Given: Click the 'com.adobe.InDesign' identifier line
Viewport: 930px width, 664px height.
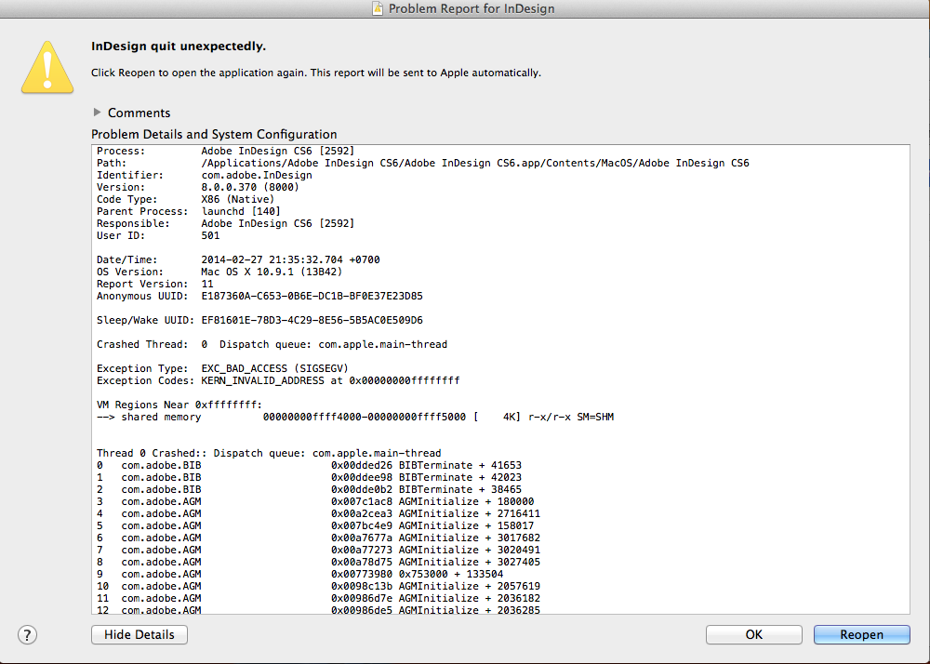Looking at the screenshot, I should 205,175.
